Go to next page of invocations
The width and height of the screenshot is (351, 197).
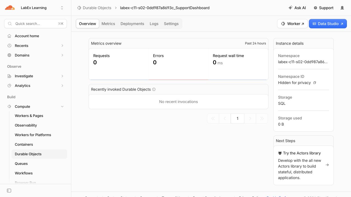click(250, 118)
